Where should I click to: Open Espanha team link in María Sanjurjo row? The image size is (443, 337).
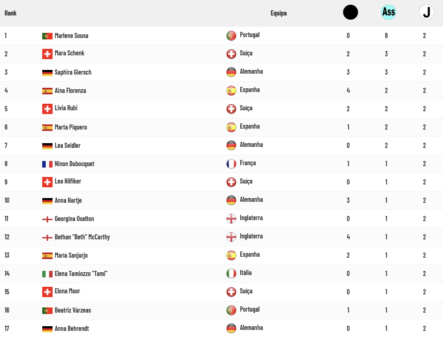250,254
